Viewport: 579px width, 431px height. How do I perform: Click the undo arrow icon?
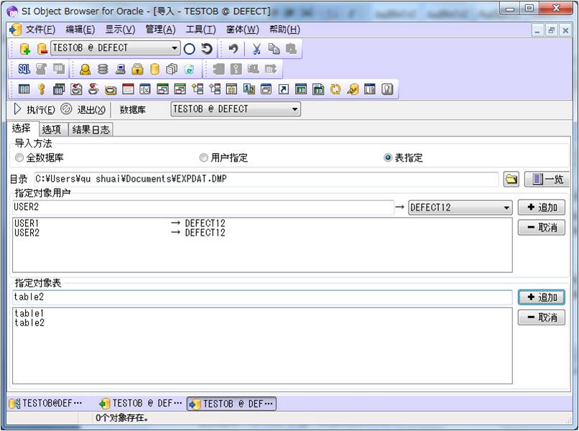[x=233, y=49]
